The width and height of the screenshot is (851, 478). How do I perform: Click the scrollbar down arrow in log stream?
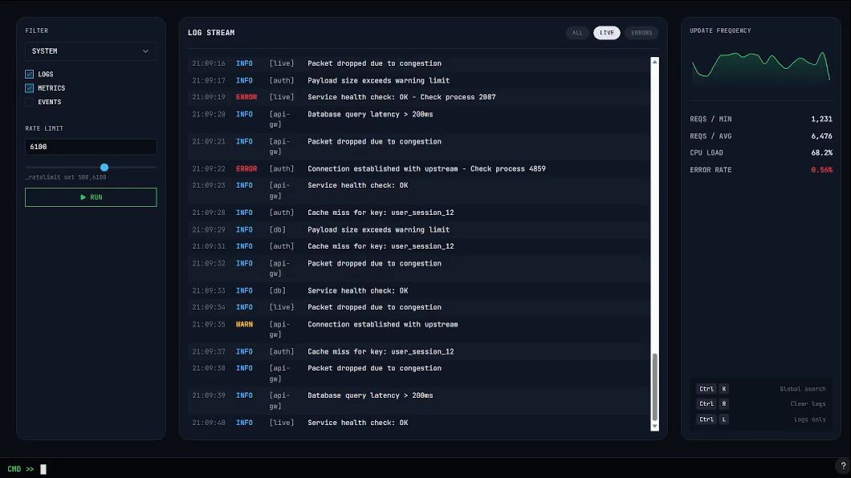[x=654, y=427]
